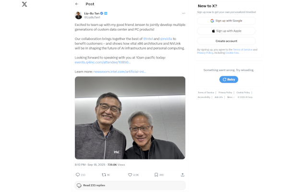Image resolution: width=288 pixels, height=192 pixels.
Task: Sign up with Google
Action: point(226,21)
